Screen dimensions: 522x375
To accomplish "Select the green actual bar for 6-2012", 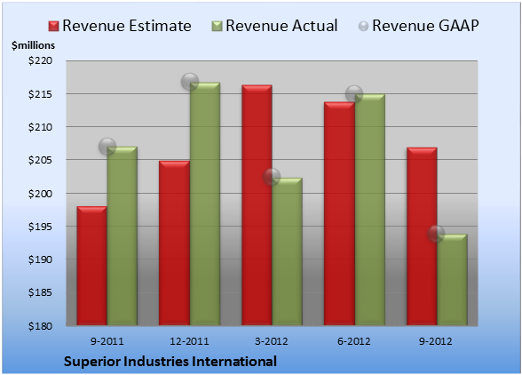I will [370, 210].
